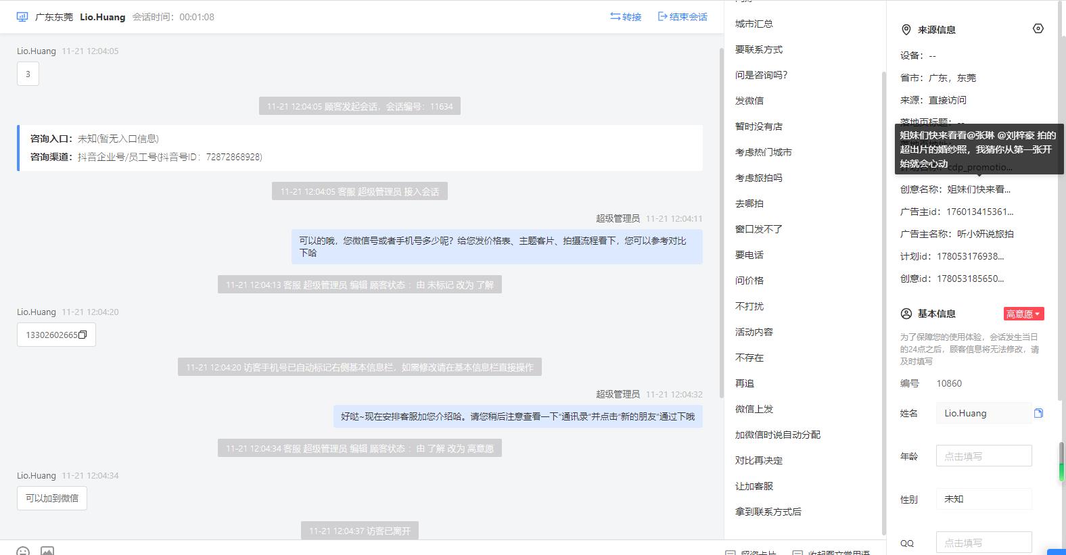Click the 年龄 input field
1066x555 pixels.
(984, 456)
